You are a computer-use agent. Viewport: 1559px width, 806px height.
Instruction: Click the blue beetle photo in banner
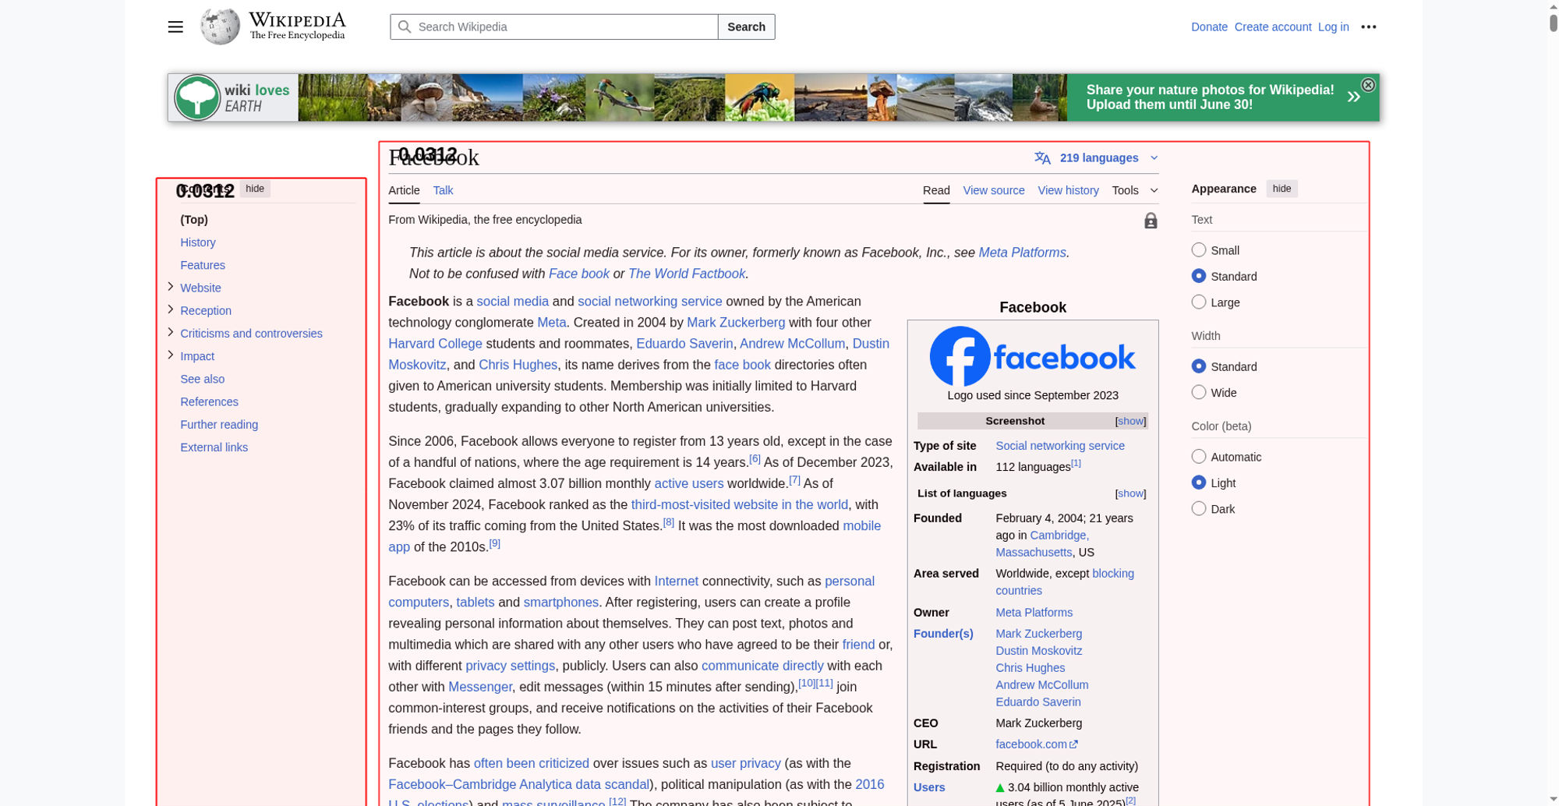click(x=759, y=97)
